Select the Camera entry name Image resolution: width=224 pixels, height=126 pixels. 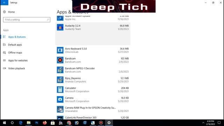click(x=69, y=98)
